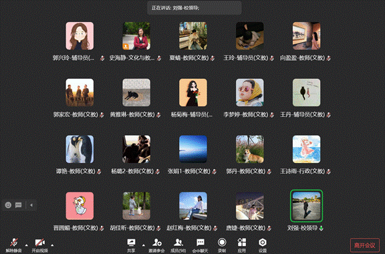Select 刘强-校领导 speaking participant thumbnail

[x=306, y=206]
